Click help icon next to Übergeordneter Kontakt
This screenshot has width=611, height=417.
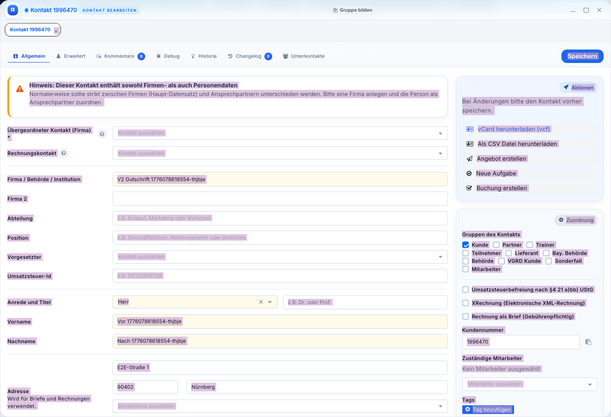coord(102,134)
